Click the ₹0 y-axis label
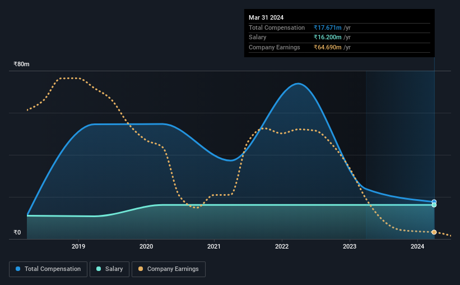 click(17, 232)
